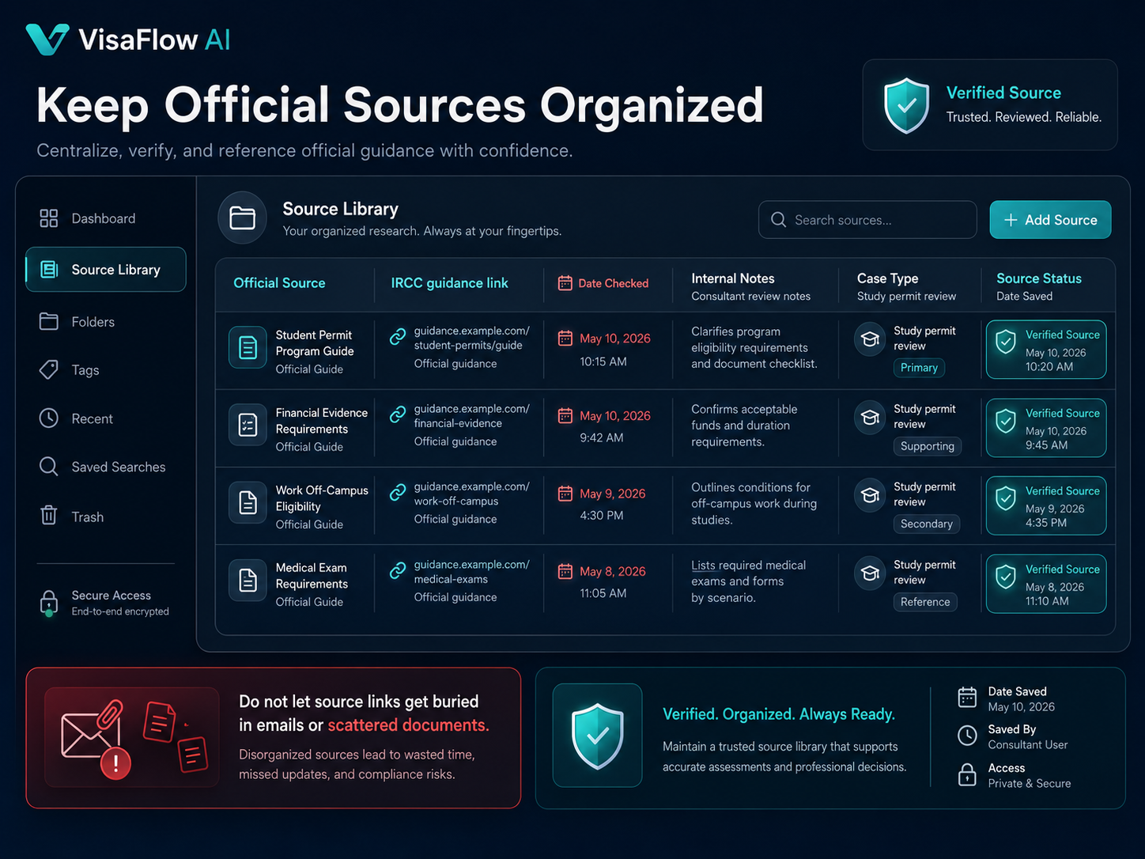Click the graduation cap icon in Medical Exam row
Viewport: 1145px width, 859px height.
coord(870,573)
